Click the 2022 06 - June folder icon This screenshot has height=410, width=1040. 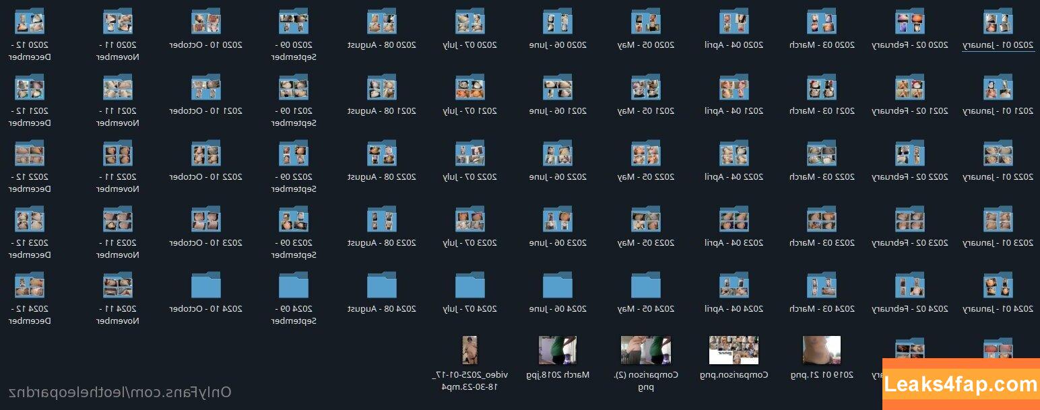tap(558, 153)
